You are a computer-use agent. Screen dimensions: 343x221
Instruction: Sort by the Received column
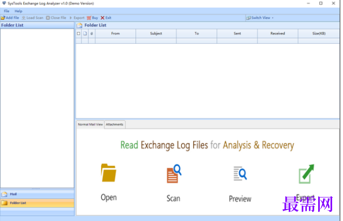pyautogui.click(x=278, y=34)
